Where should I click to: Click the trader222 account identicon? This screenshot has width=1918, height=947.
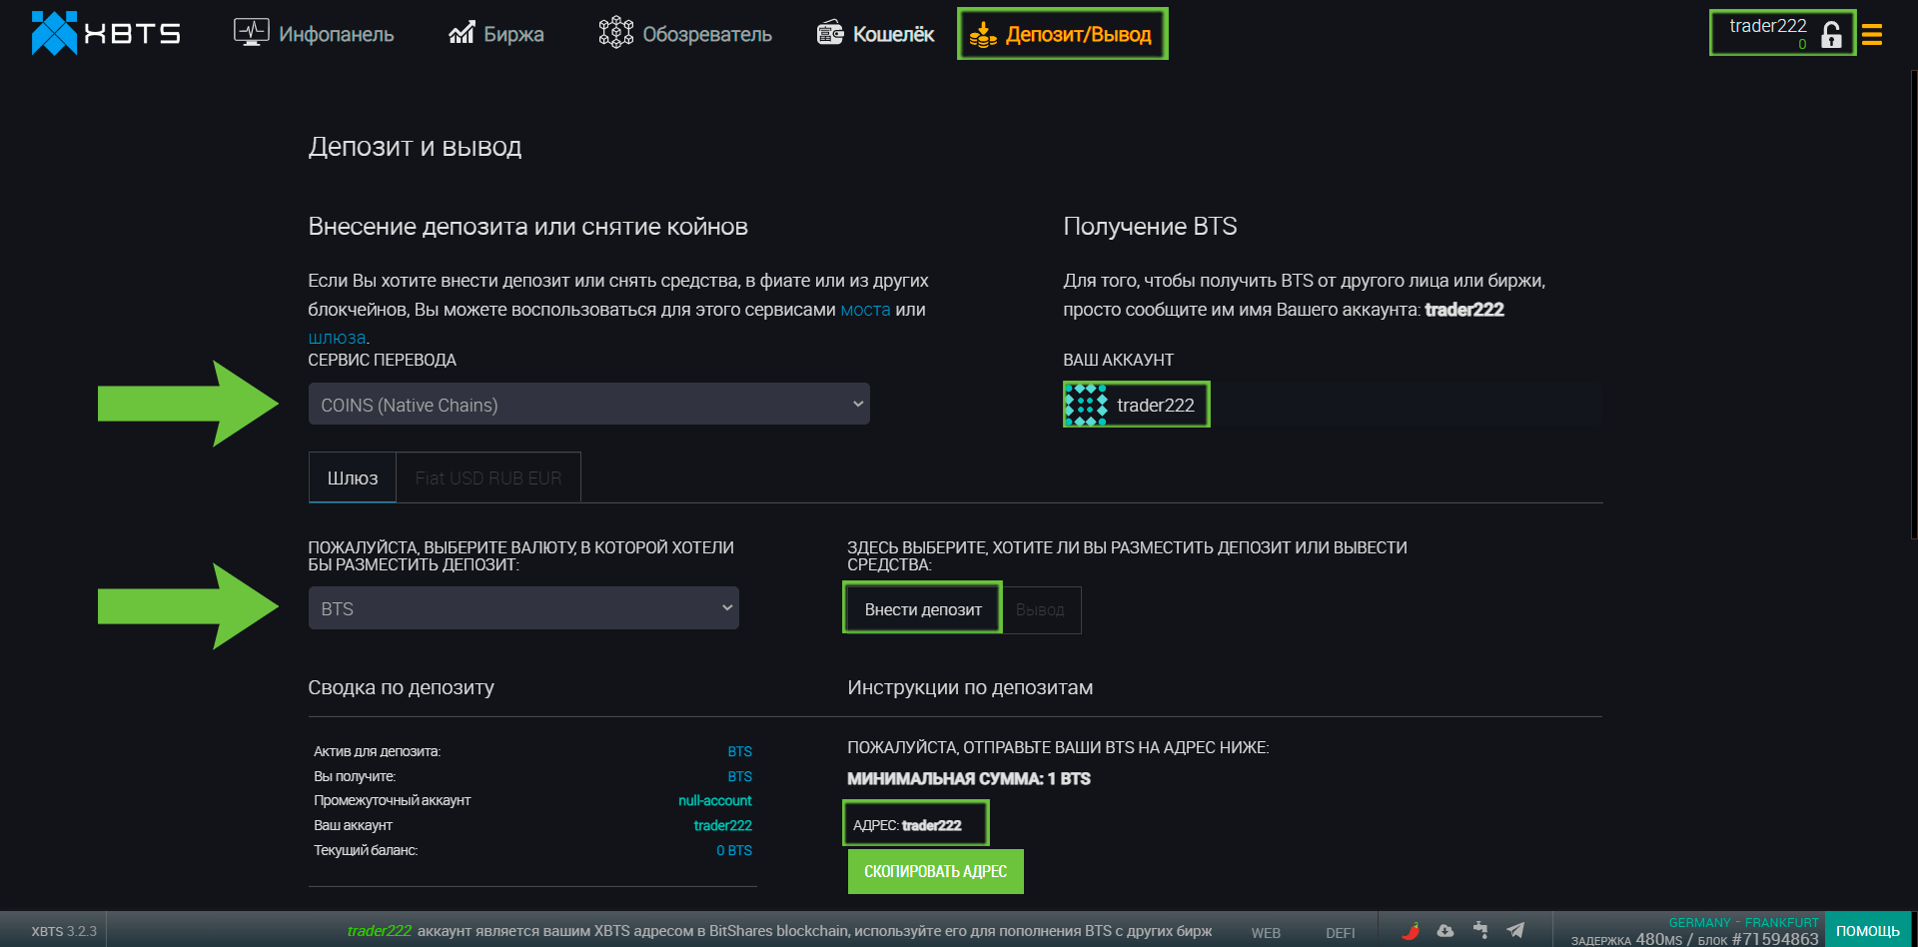click(1086, 405)
